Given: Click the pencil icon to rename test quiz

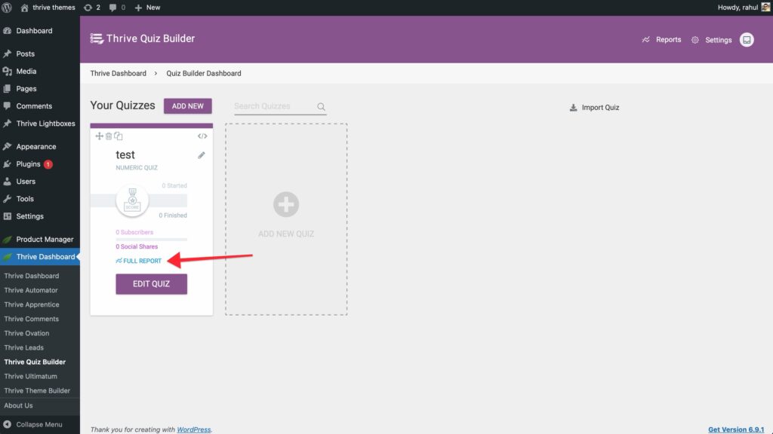Looking at the screenshot, I should (202, 155).
